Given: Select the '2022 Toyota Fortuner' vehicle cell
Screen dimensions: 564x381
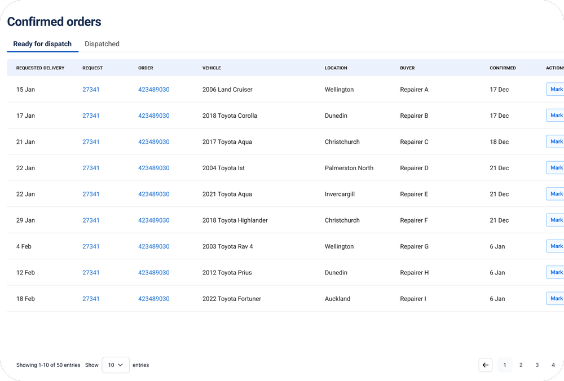Looking at the screenshot, I should pos(232,299).
